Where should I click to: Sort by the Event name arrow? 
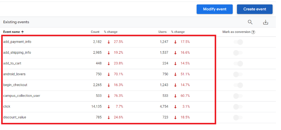(x=22, y=32)
